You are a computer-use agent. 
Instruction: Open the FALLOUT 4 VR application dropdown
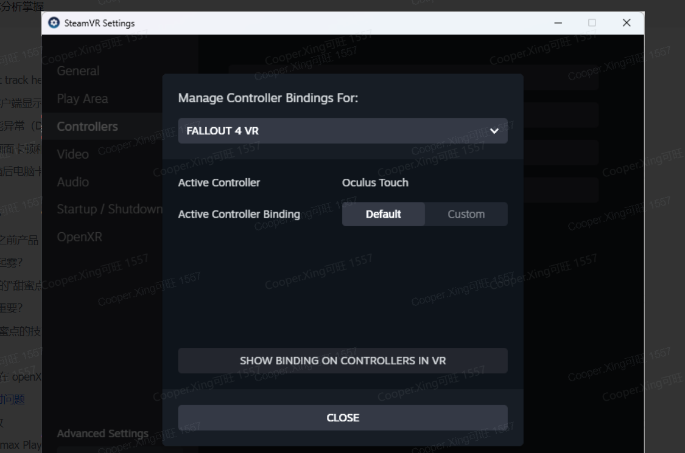[342, 131]
